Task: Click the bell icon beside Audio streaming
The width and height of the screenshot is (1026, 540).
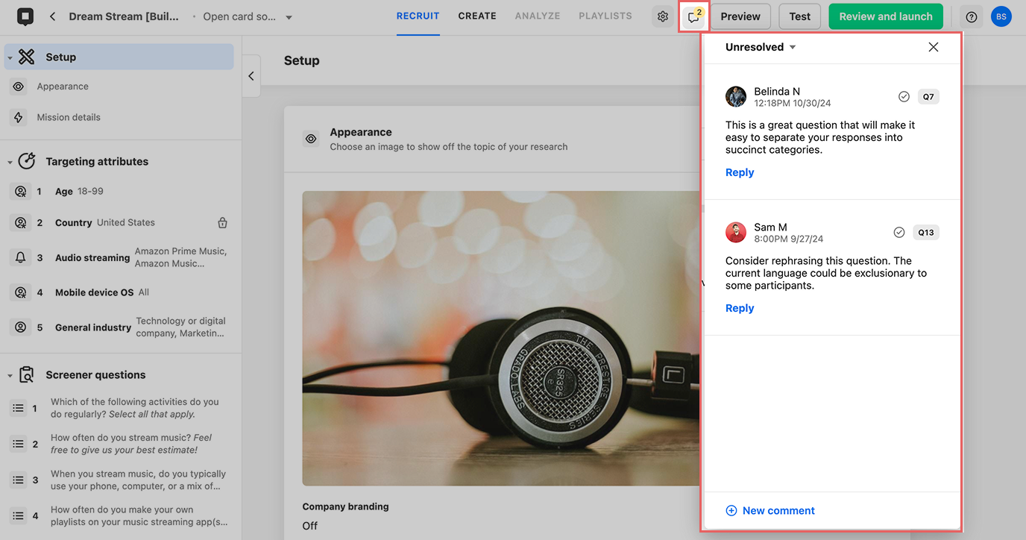Action: click(21, 257)
